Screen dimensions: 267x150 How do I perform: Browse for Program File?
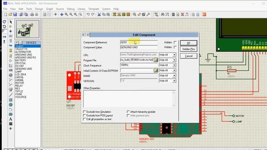156,60
